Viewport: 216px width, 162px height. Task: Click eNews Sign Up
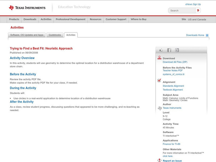[x=193, y=4]
